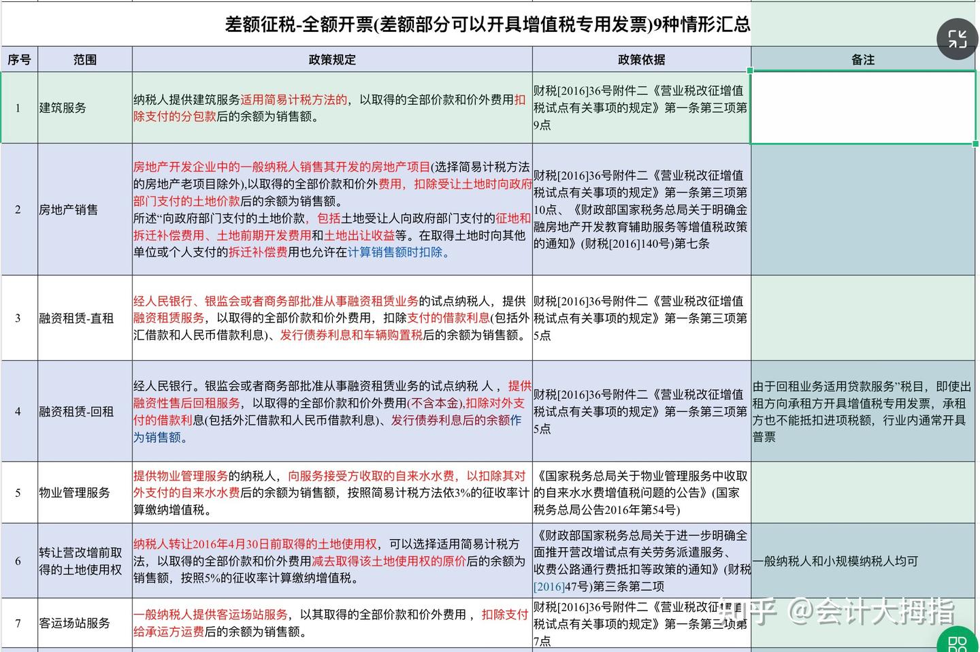980x652 pixels.
Task: Click the empty remark cell in row 3
Action: pyautogui.click(x=863, y=318)
